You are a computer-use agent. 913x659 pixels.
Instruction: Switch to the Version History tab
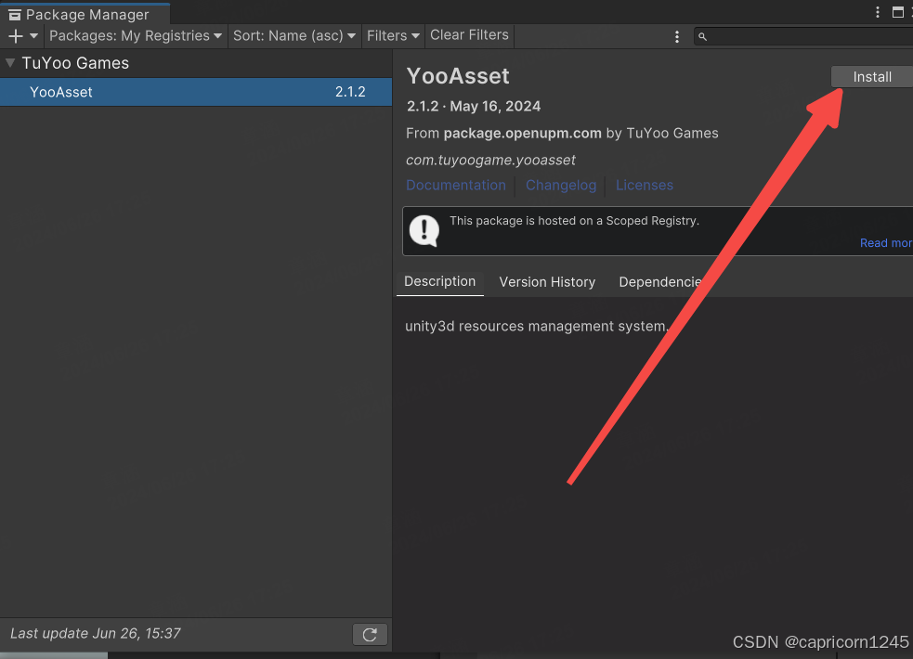tap(547, 282)
